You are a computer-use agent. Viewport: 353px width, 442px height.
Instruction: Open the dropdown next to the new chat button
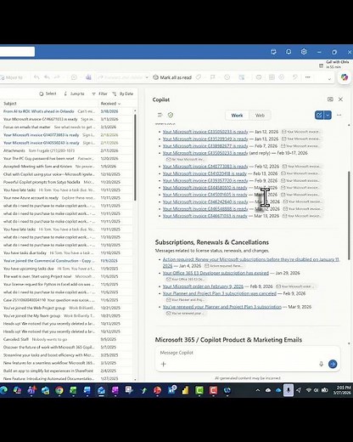point(328,115)
